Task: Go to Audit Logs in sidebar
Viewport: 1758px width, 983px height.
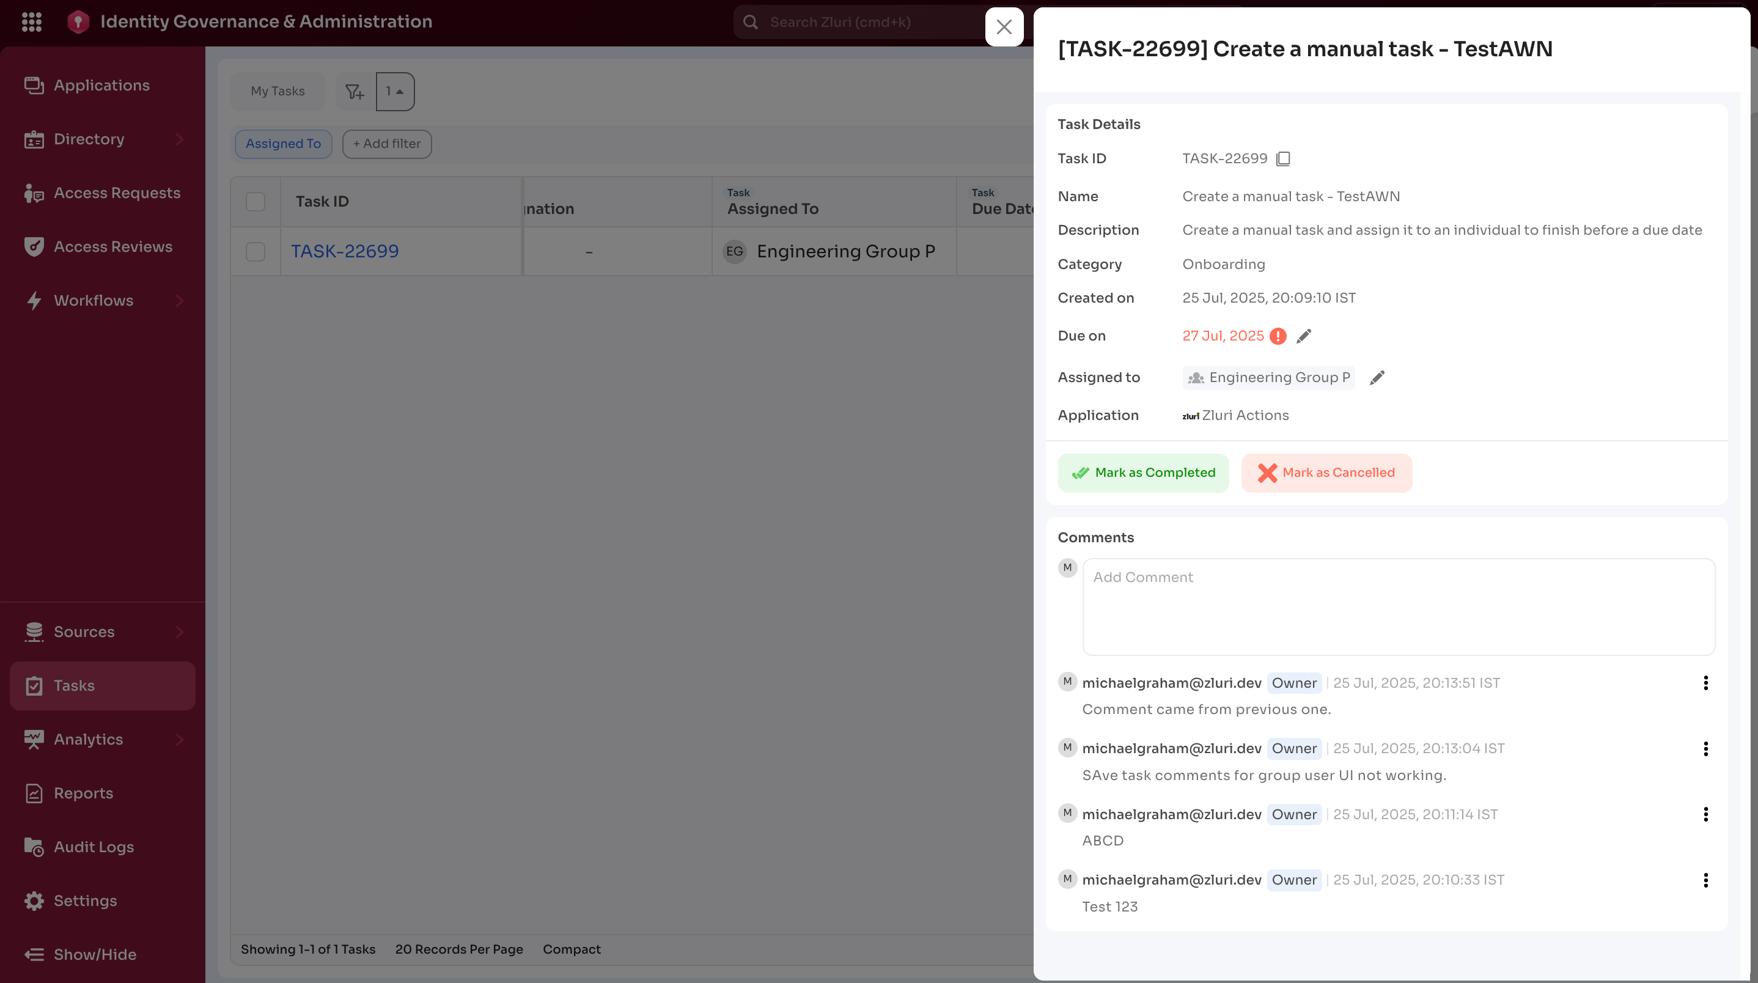Action: click(94, 847)
